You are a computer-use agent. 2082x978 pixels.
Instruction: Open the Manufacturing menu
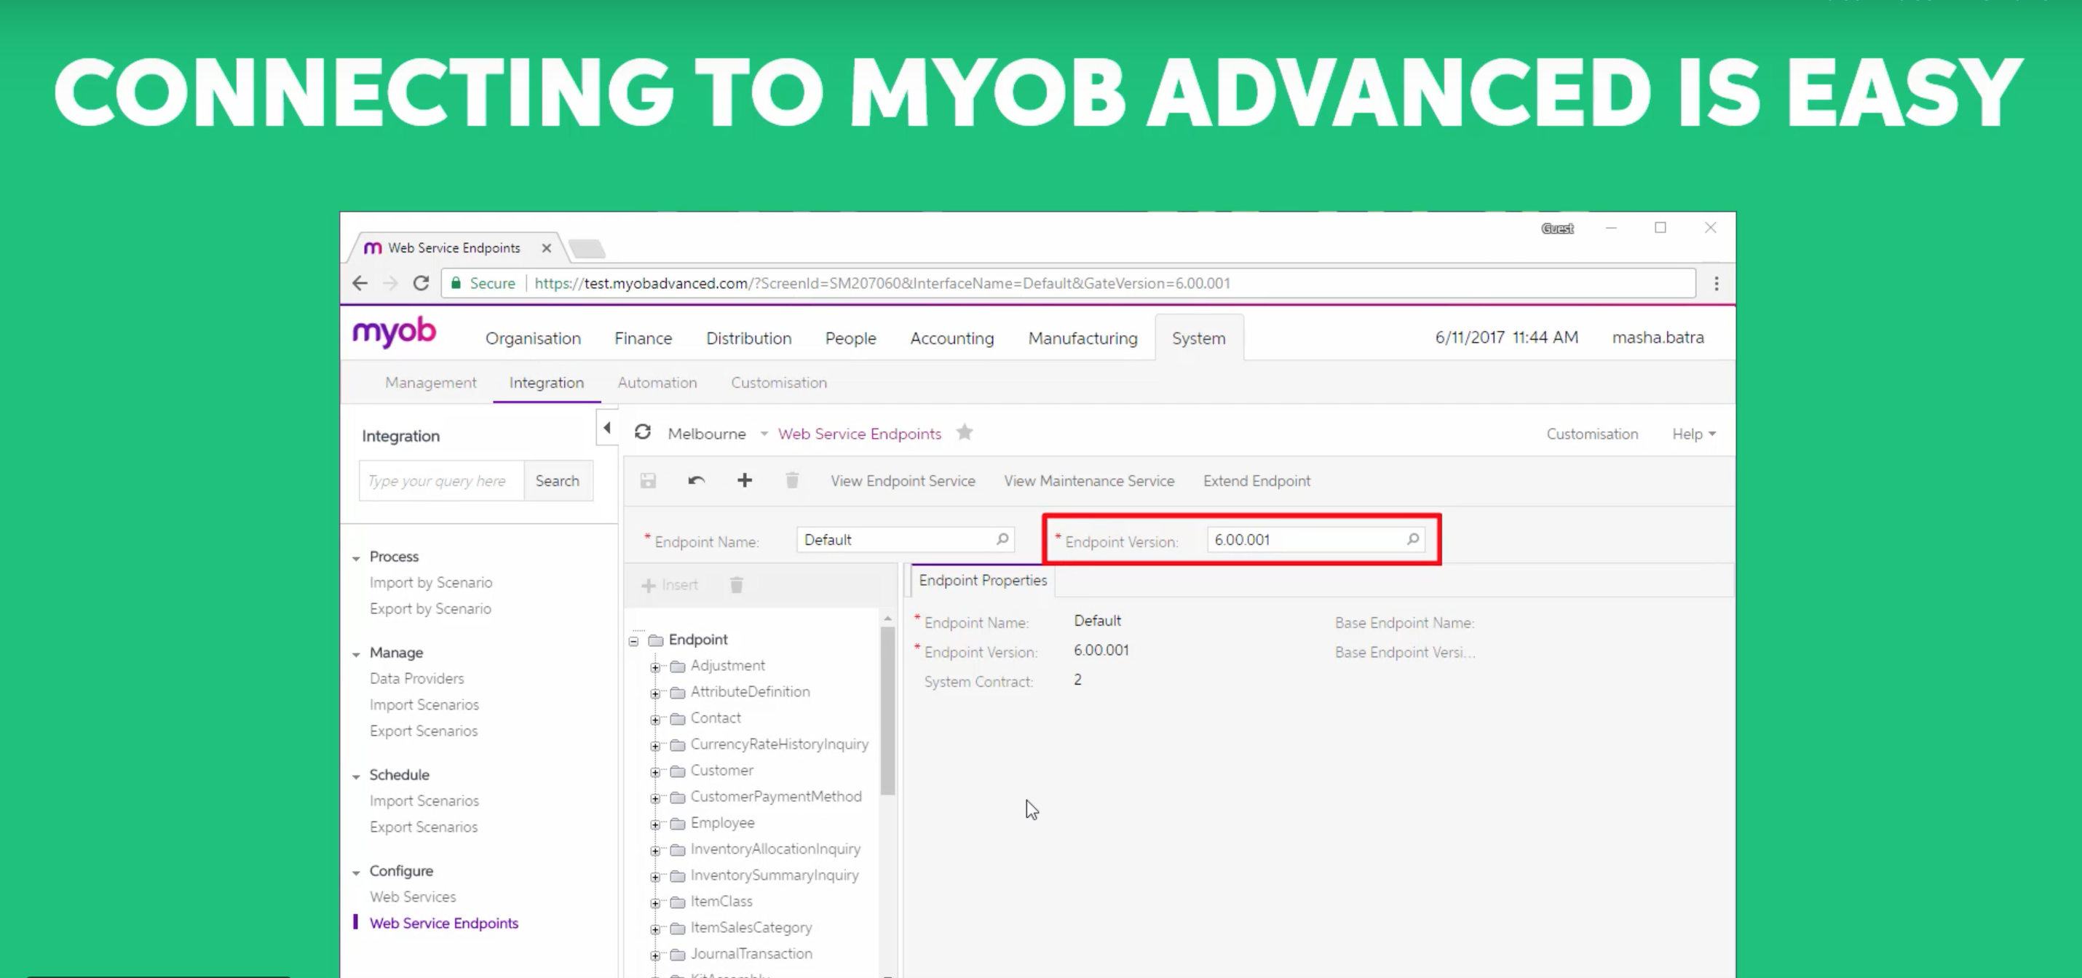coord(1082,338)
